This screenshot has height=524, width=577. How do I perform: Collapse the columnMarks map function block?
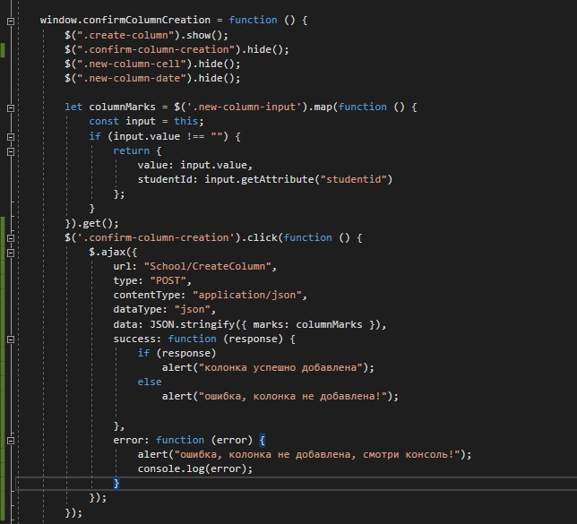11,108
